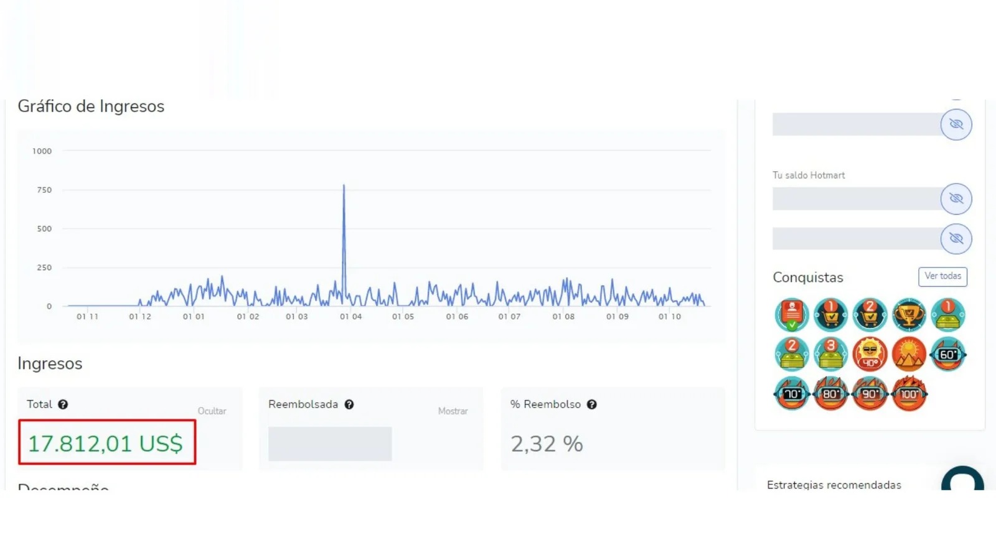
Task: Click the help icon next to Reembolsada
Action: point(349,404)
